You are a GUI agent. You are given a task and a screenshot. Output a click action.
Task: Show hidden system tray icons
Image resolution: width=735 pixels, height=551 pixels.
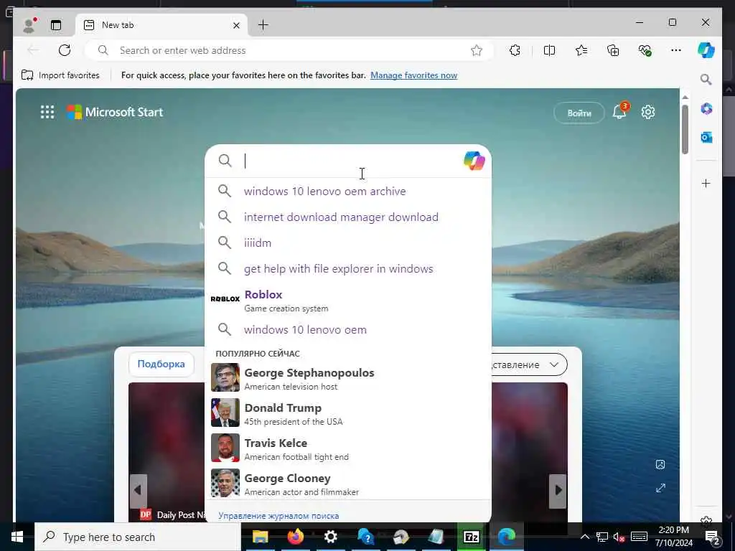584,537
